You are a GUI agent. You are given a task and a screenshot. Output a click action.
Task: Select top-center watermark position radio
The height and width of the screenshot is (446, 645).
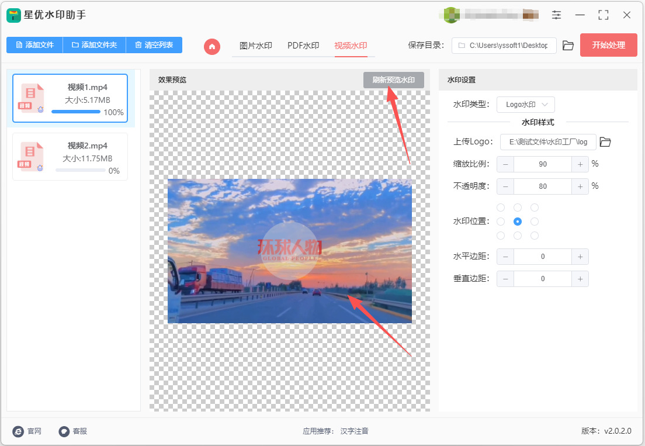coord(518,208)
